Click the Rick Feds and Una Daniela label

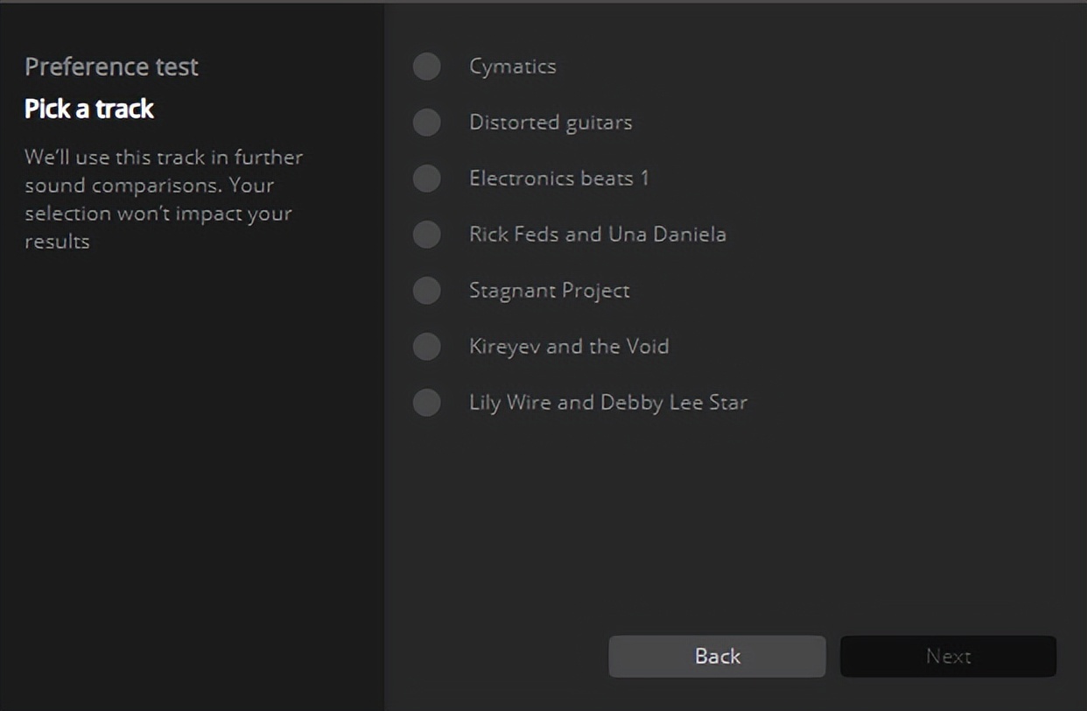[x=597, y=235]
